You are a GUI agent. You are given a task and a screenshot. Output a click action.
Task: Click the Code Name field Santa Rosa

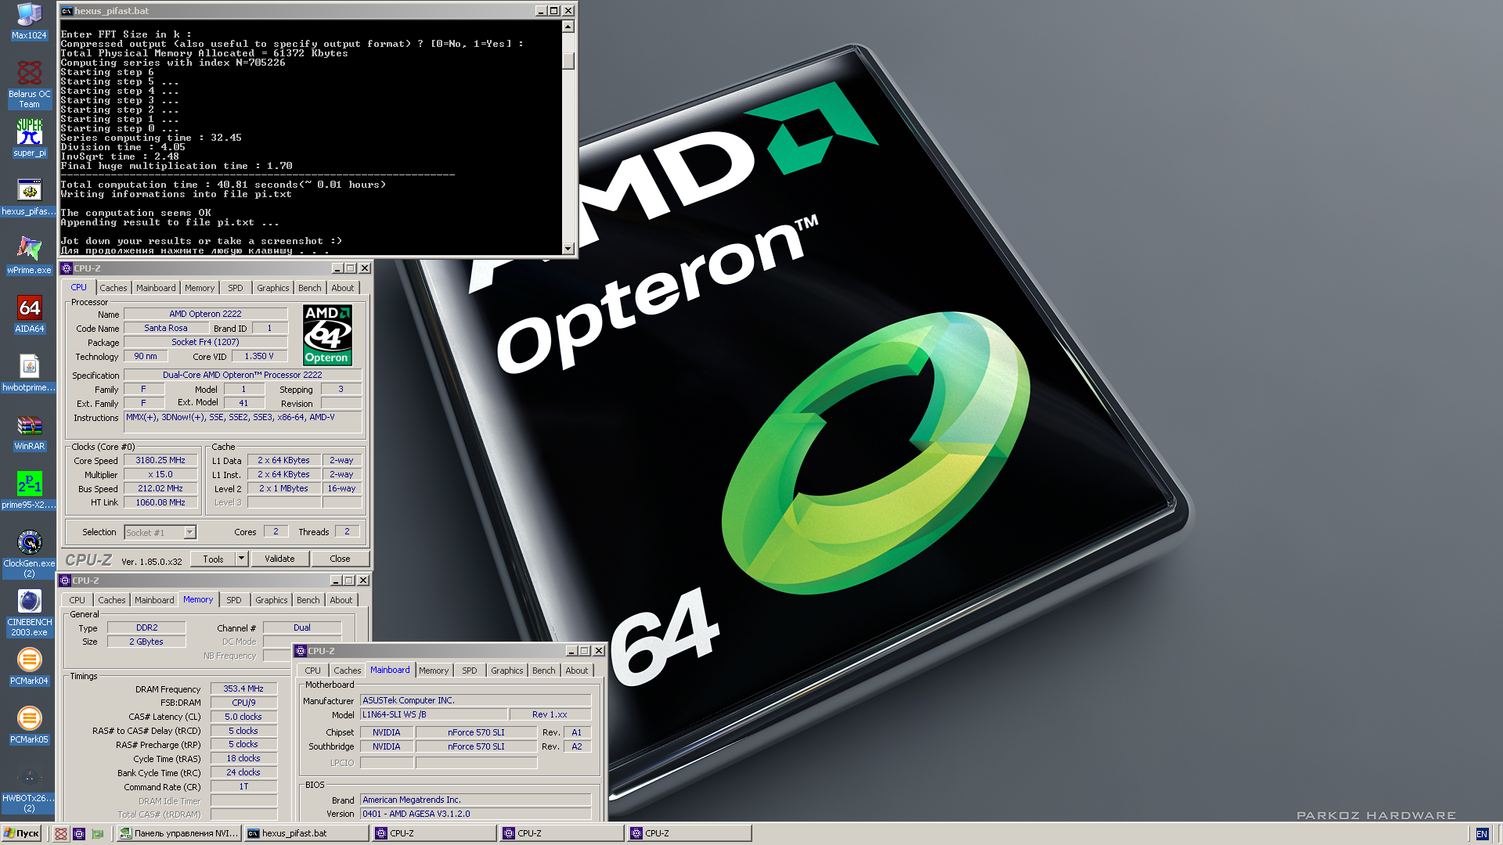point(165,328)
